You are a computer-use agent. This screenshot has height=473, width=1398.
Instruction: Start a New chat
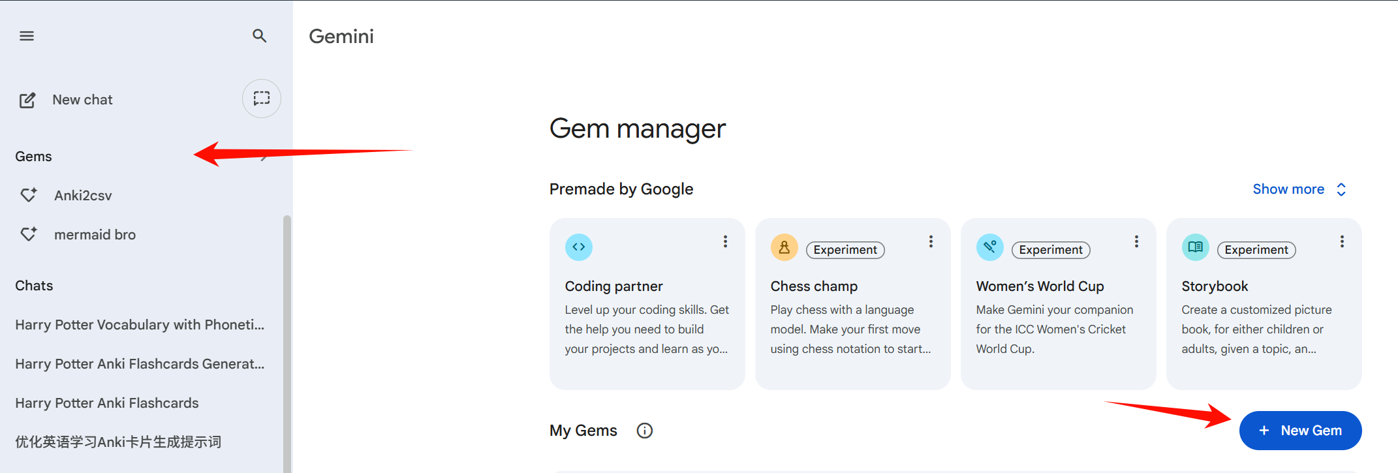pos(82,100)
